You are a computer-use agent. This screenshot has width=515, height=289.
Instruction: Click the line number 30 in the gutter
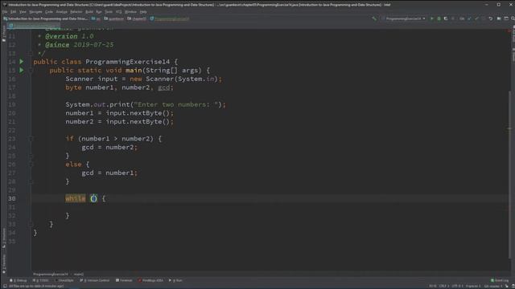[12, 198]
